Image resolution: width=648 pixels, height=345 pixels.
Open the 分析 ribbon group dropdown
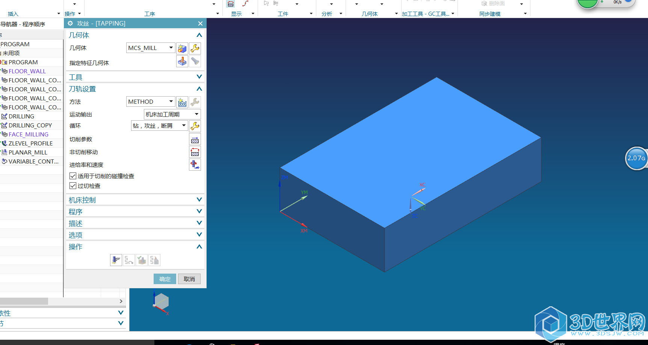341,14
